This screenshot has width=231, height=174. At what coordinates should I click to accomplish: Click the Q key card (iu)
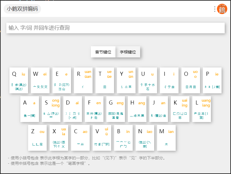19,80
